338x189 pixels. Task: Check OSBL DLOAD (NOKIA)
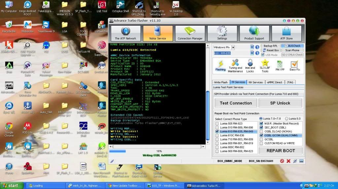261,131
